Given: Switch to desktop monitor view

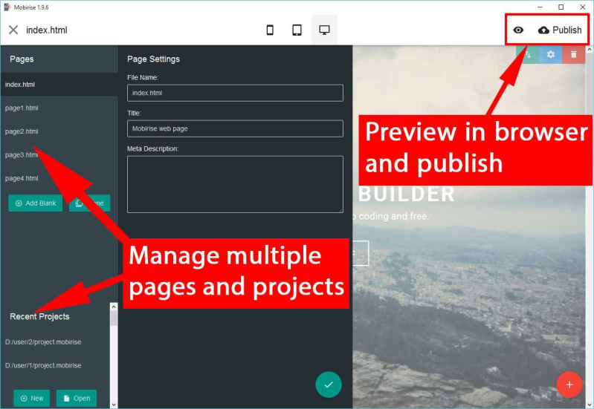Looking at the screenshot, I should click(x=324, y=30).
